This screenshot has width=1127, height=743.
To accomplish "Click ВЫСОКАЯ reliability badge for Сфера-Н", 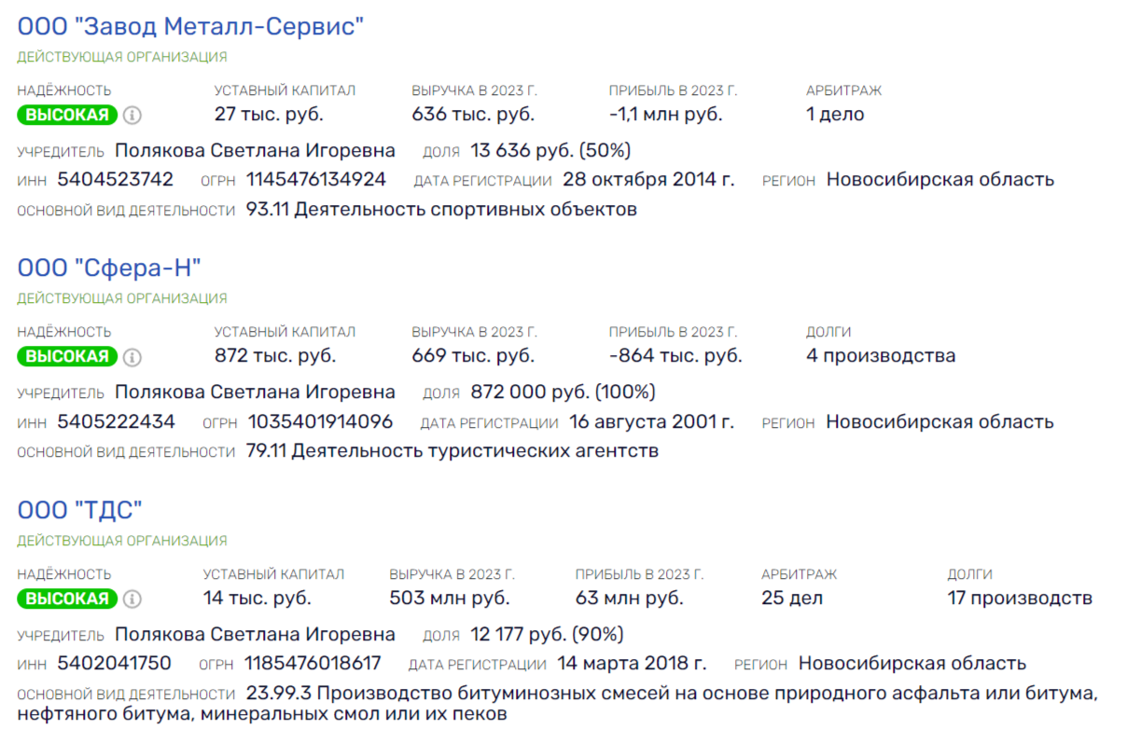I will (67, 357).
